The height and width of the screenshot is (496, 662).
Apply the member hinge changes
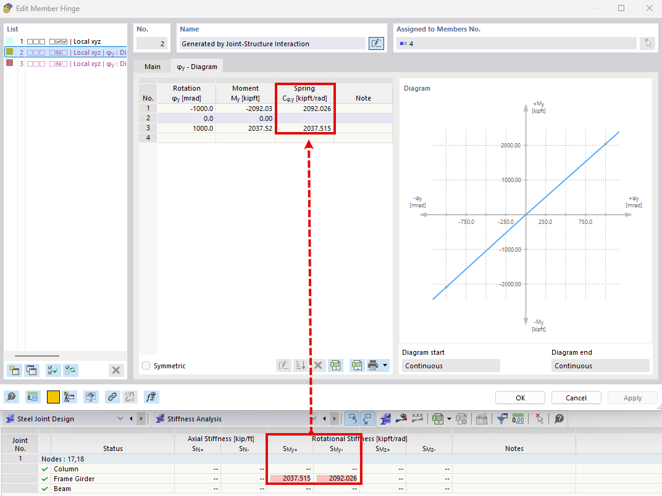[632, 397]
